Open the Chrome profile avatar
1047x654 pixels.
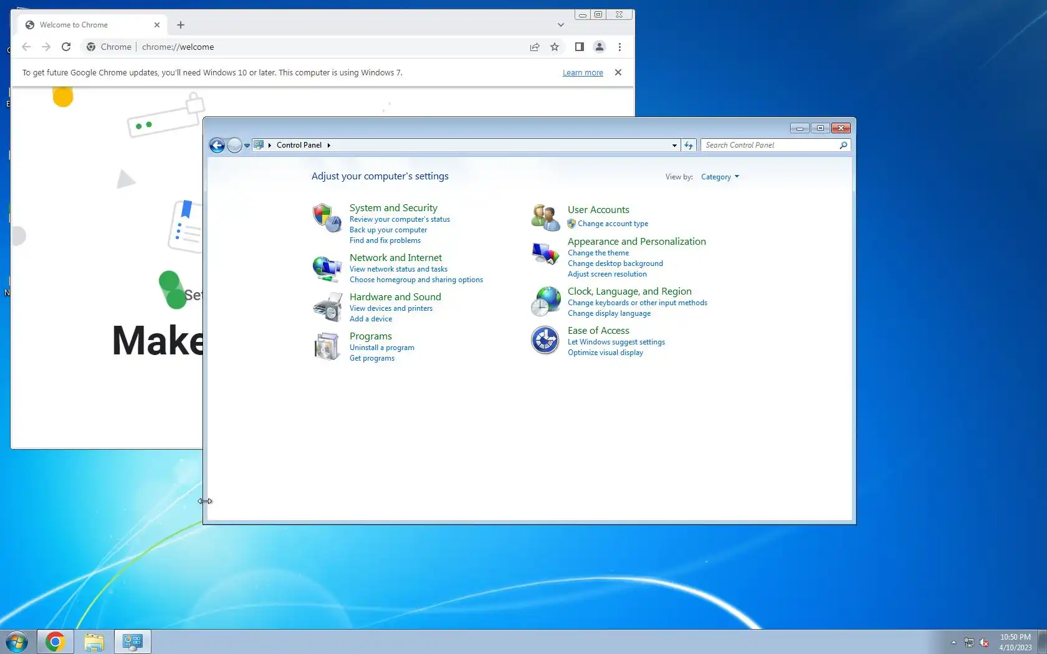(600, 47)
